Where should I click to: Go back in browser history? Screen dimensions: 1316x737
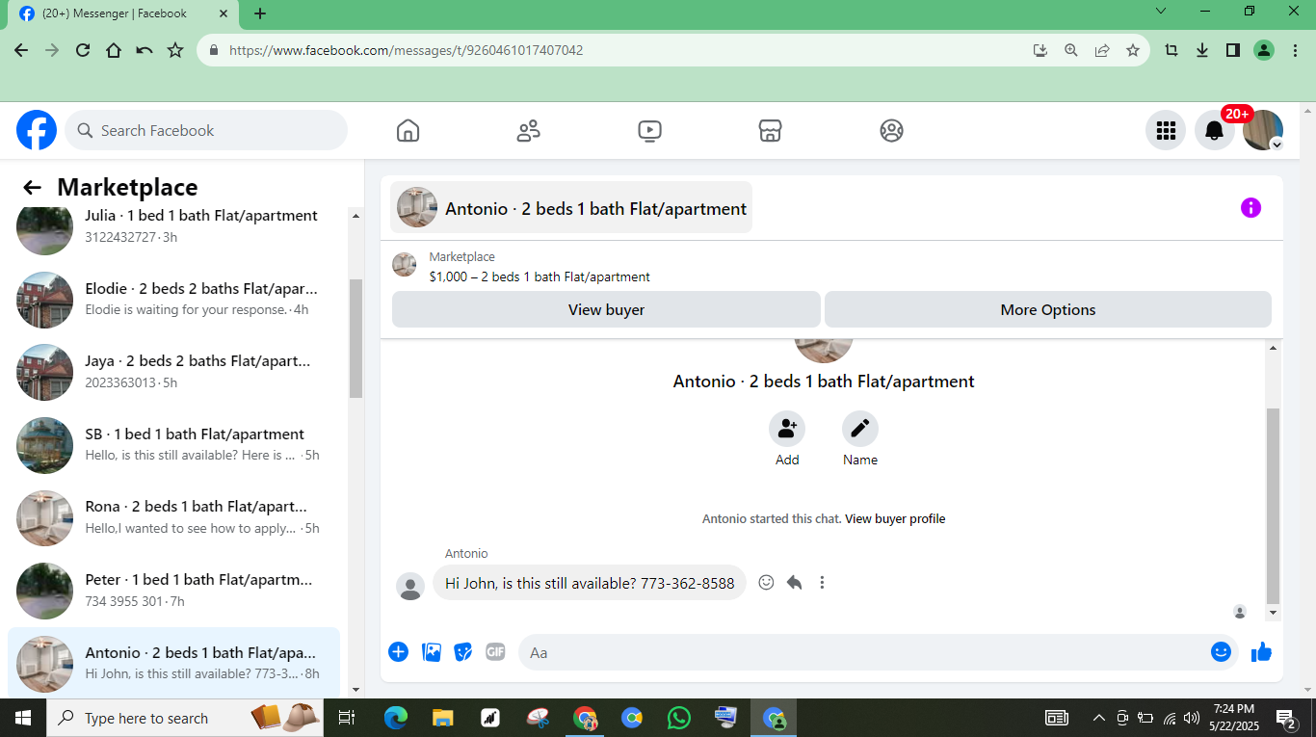pos(21,50)
